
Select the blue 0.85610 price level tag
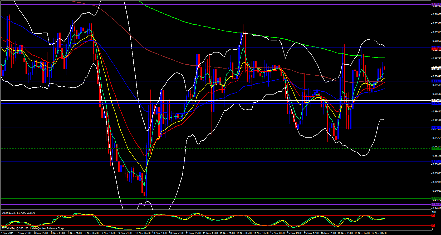click(x=436, y=81)
